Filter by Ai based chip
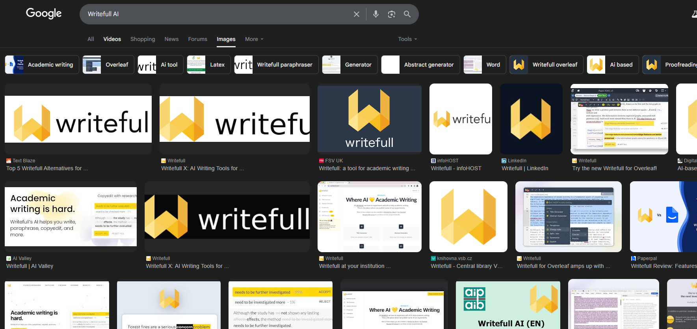The width and height of the screenshot is (697, 329). pyautogui.click(x=613, y=65)
